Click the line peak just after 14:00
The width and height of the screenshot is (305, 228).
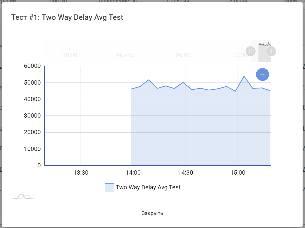coord(148,80)
